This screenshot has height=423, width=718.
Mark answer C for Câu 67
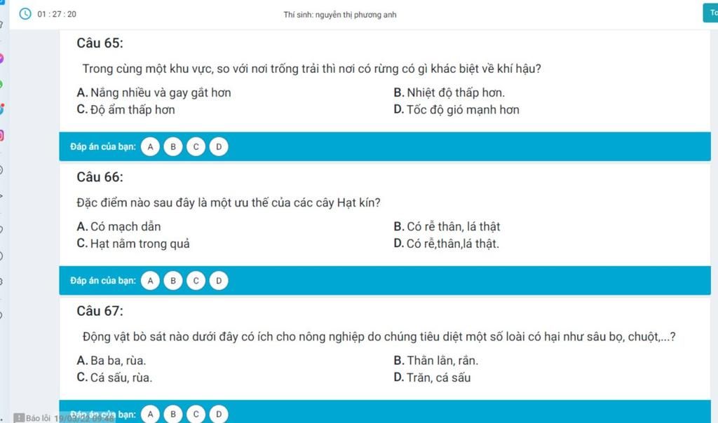pyautogui.click(x=196, y=414)
